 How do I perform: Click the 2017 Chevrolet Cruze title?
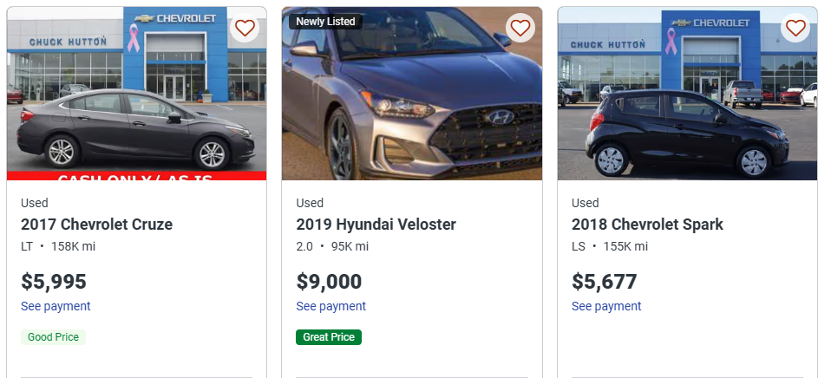click(x=96, y=225)
